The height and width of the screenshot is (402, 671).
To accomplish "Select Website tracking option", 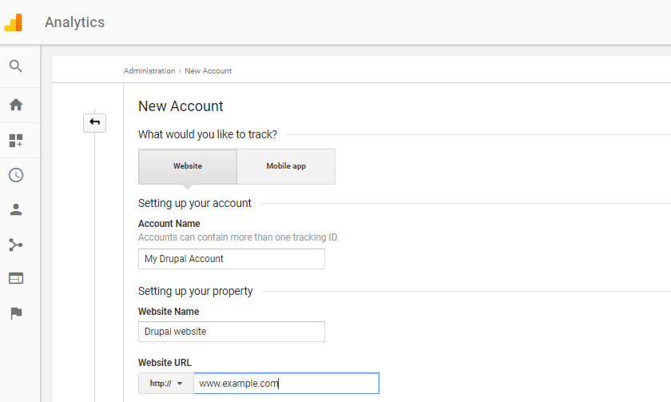I will coord(188,166).
